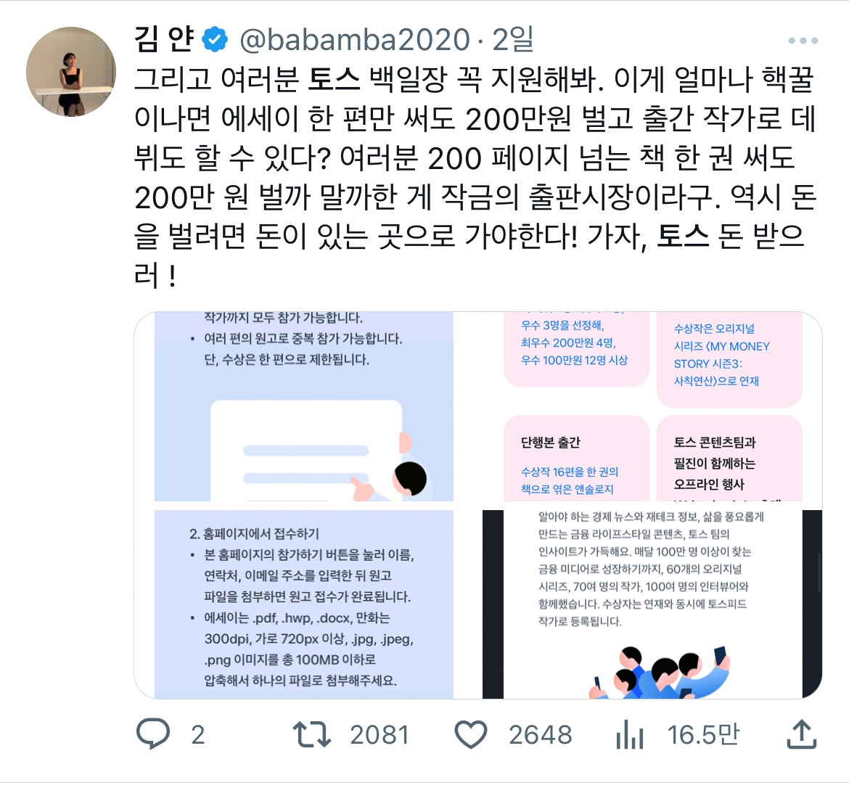Image resolution: width=849 pixels, height=788 pixels.
Task: View bottom-right image with people illustration
Action: coord(652,604)
